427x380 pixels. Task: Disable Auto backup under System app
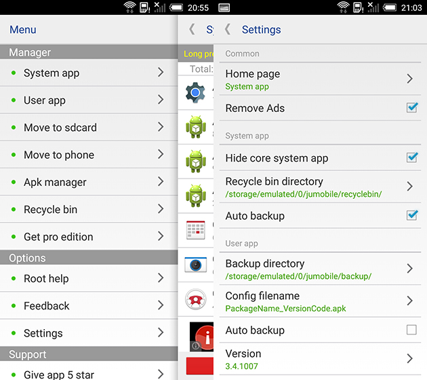coord(411,216)
